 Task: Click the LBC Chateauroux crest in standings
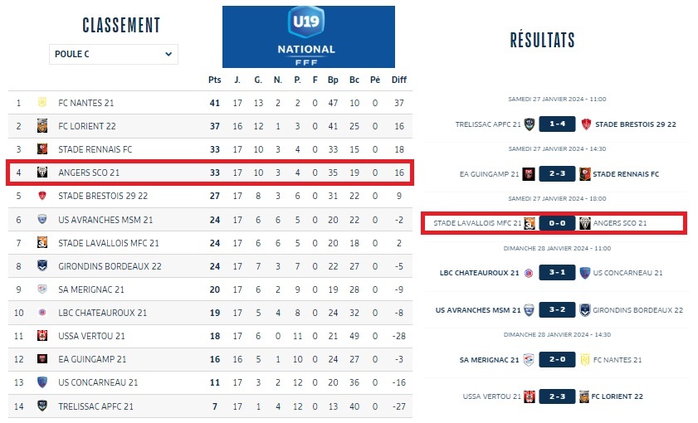click(x=41, y=314)
